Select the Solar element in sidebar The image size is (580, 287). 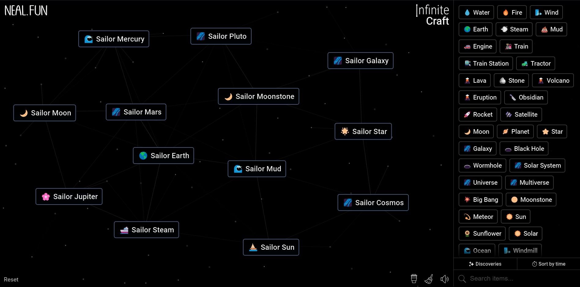point(526,234)
